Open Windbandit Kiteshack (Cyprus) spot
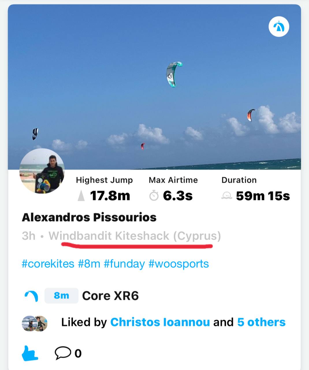Viewport: 309px width, 370px height. (135, 236)
